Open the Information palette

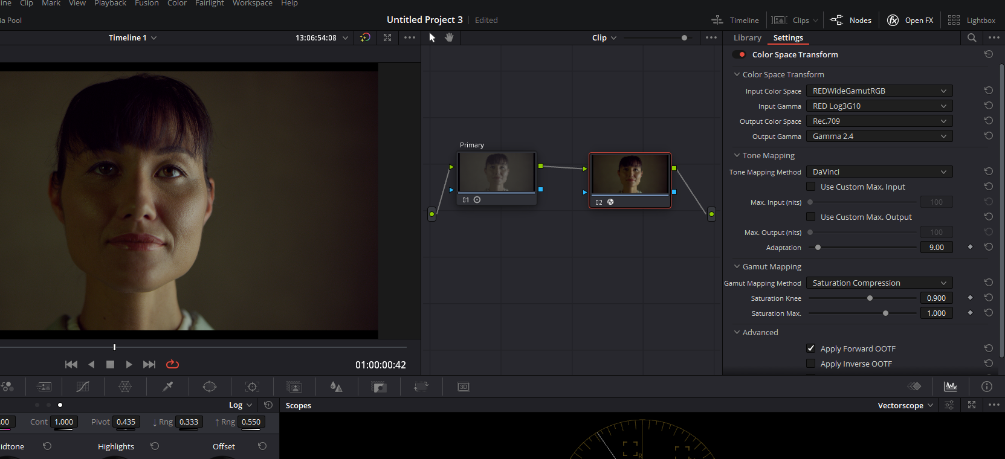tap(987, 387)
